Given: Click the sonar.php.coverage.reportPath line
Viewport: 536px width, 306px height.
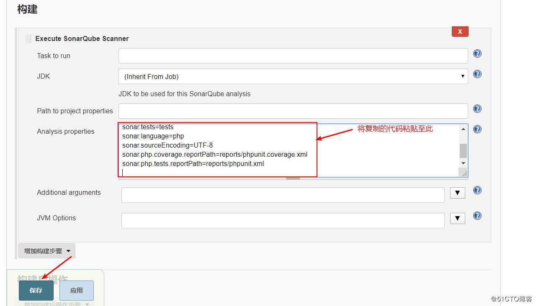Looking at the screenshot, I should (x=215, y=154).
